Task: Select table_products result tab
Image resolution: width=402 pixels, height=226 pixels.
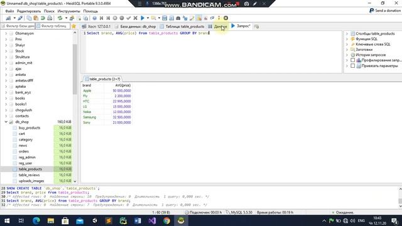Action: coord(102,79)
